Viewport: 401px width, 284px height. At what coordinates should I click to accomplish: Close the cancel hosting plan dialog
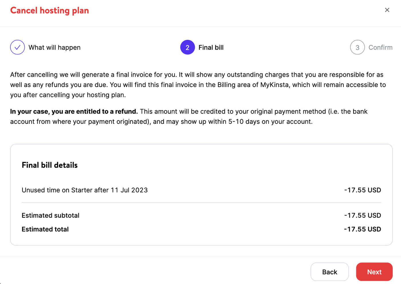pyautogui.click(x=387, y=10)
